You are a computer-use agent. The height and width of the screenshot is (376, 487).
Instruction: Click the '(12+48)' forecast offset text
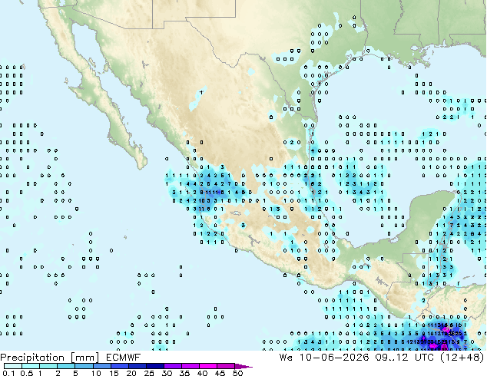(x=462, y=358)
